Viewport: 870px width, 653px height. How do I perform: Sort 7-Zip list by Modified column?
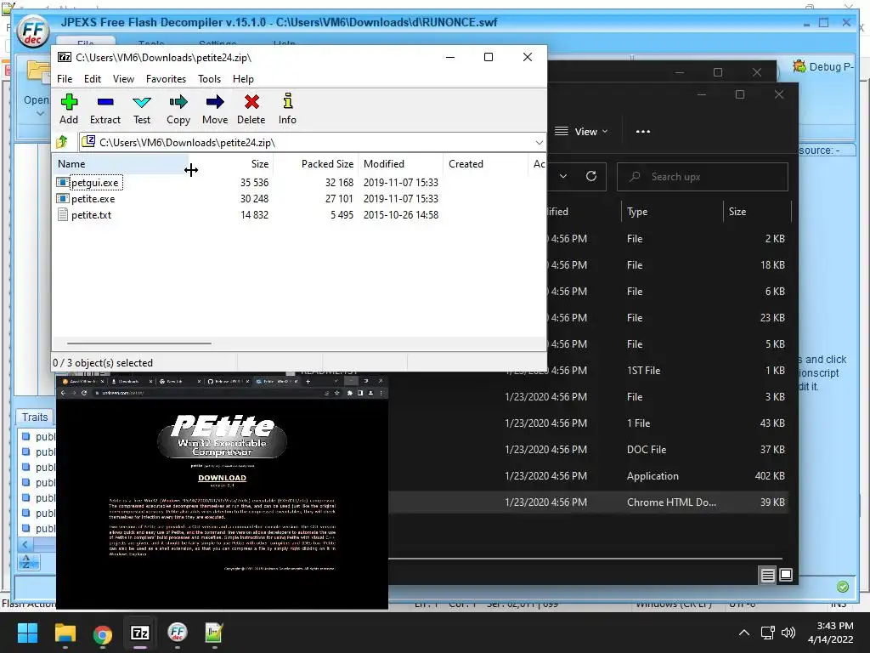pos(401,164)
